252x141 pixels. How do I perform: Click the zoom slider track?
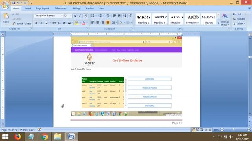(235, 130)
